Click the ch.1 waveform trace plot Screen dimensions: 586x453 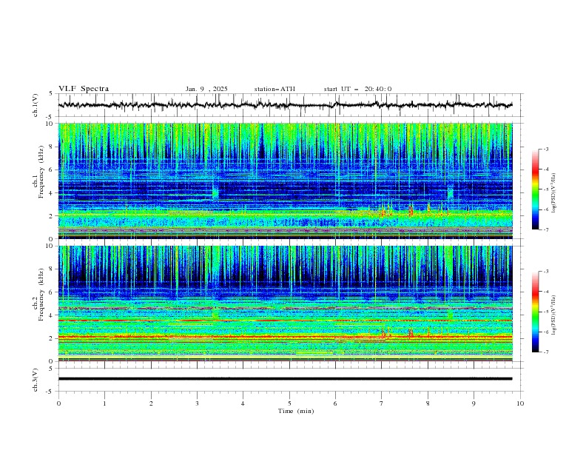pos(285,105)
